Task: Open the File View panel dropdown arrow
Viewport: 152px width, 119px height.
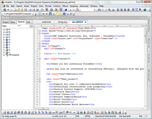Action: pos(27,18)
